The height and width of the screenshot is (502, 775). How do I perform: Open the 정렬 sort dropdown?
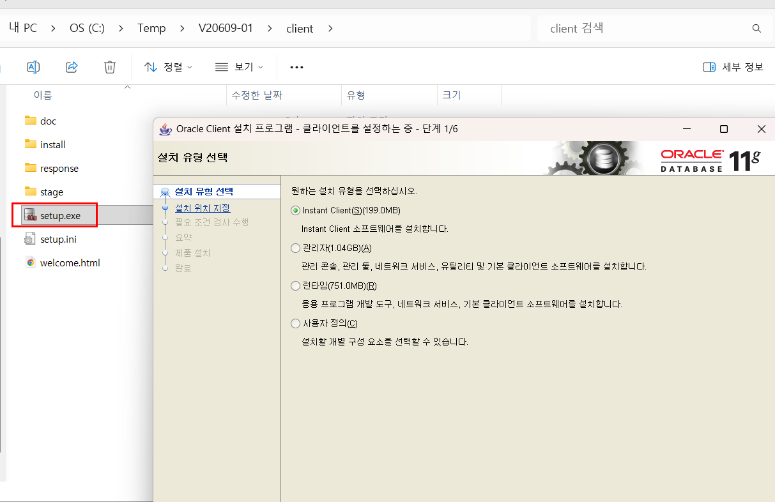tap(168, 67)
